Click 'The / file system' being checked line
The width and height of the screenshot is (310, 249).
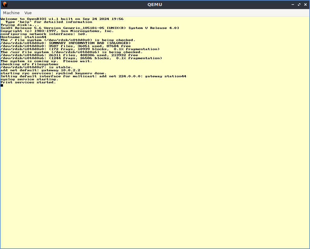68,40
